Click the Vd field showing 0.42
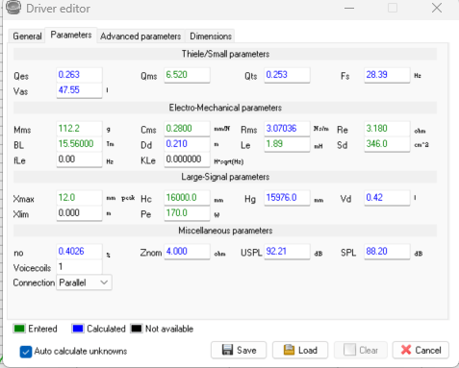The height and width of the screenshot is (368, 459). [387, 198]
